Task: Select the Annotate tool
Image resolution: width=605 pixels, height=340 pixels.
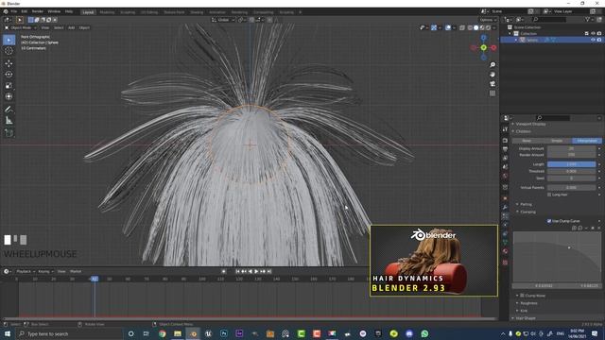Action: click(9, 110)
